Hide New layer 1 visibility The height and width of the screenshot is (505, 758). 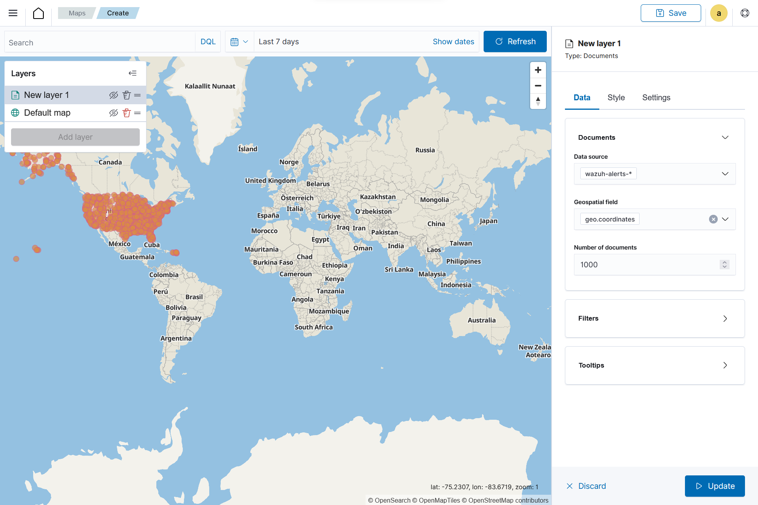point(114,95)
